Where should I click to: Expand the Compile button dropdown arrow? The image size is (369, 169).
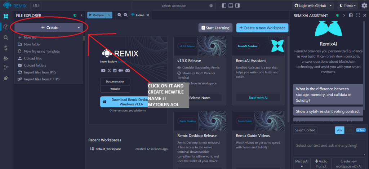pos(109,15)
